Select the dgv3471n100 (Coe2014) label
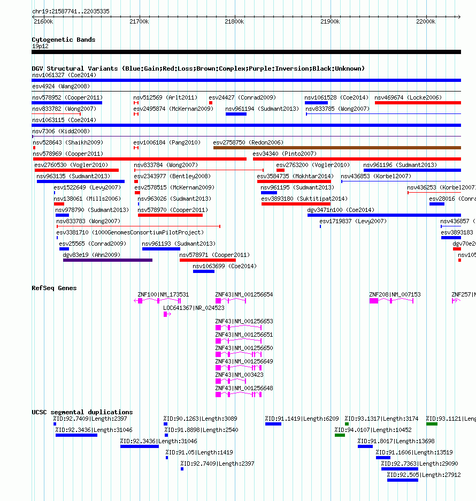The image size is (476, 501). 341,210
